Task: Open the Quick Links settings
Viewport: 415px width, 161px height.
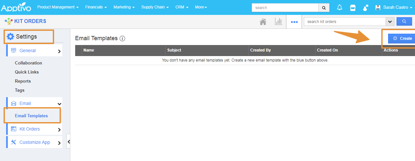Action: click(x=27, y=72)
